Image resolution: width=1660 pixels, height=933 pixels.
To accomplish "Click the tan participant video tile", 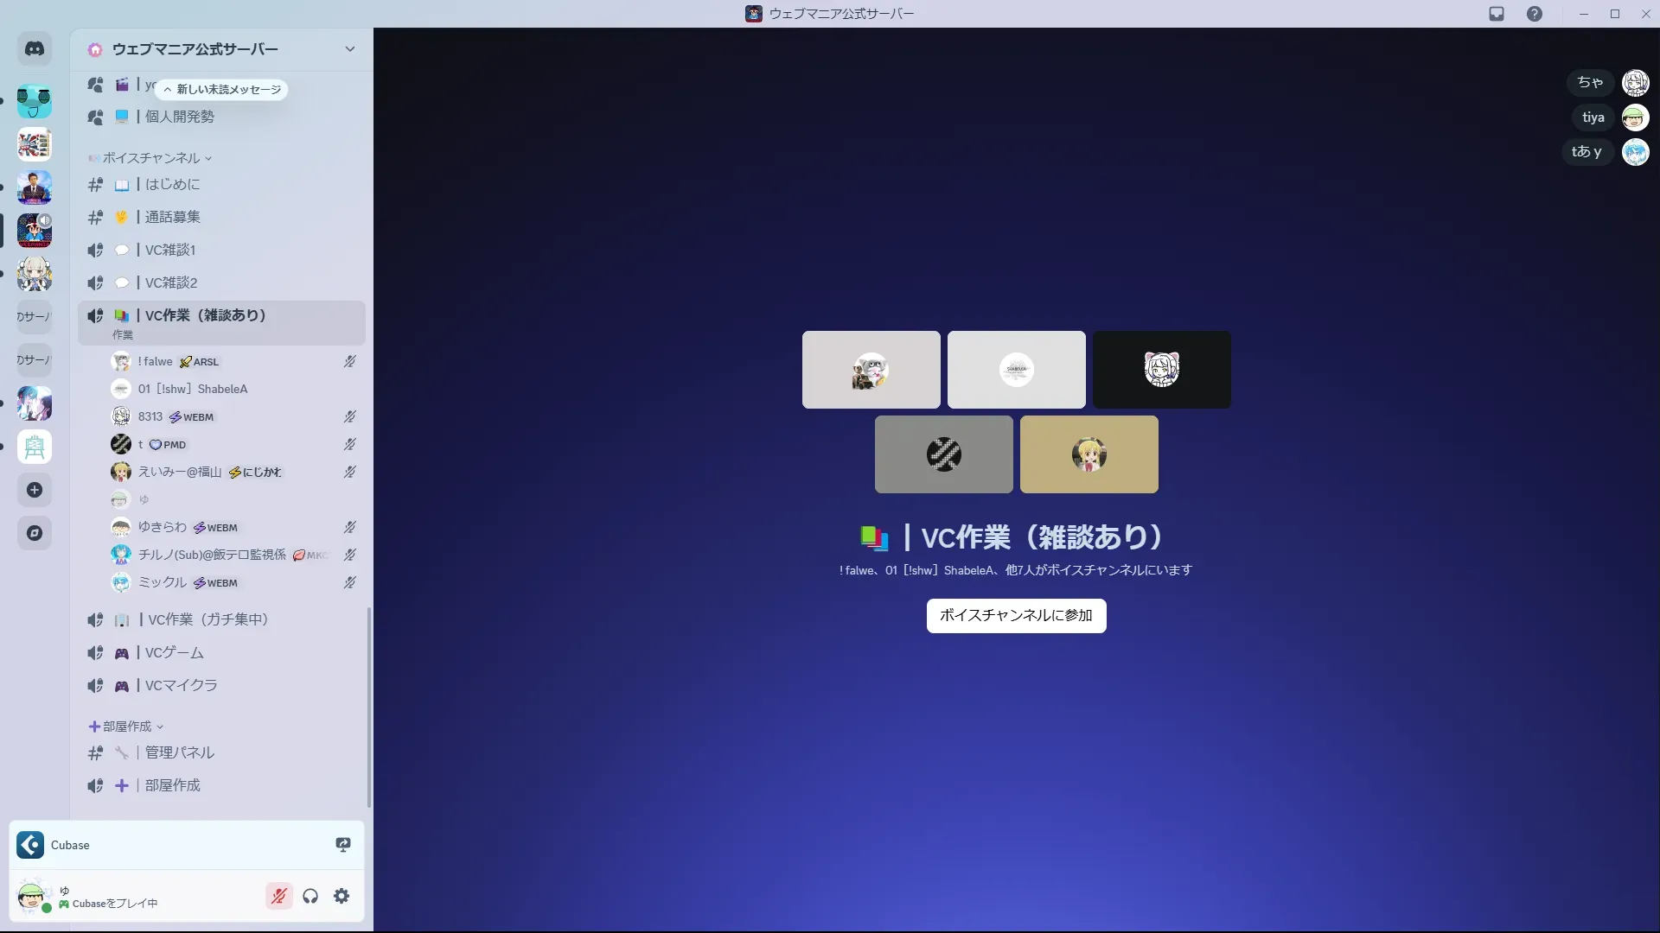I will pyautogui.click(x=1089, y=454).
